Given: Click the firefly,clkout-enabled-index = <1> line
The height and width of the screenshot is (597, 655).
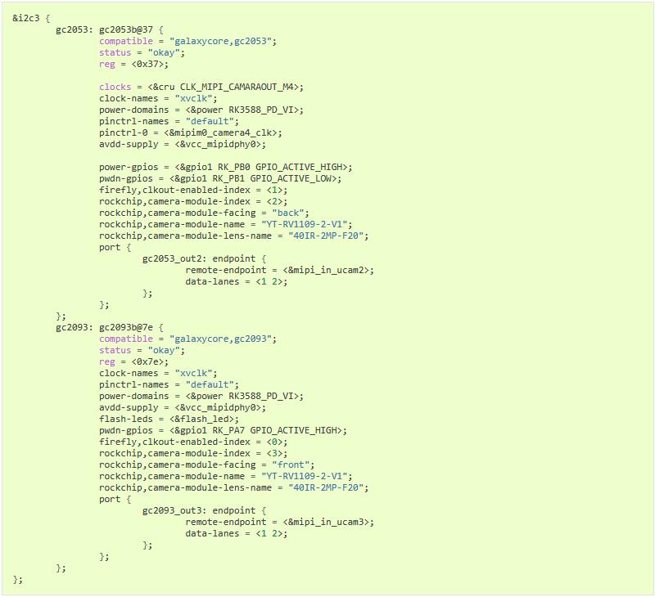Looking at the screenshot, I should tap(193, 191).
